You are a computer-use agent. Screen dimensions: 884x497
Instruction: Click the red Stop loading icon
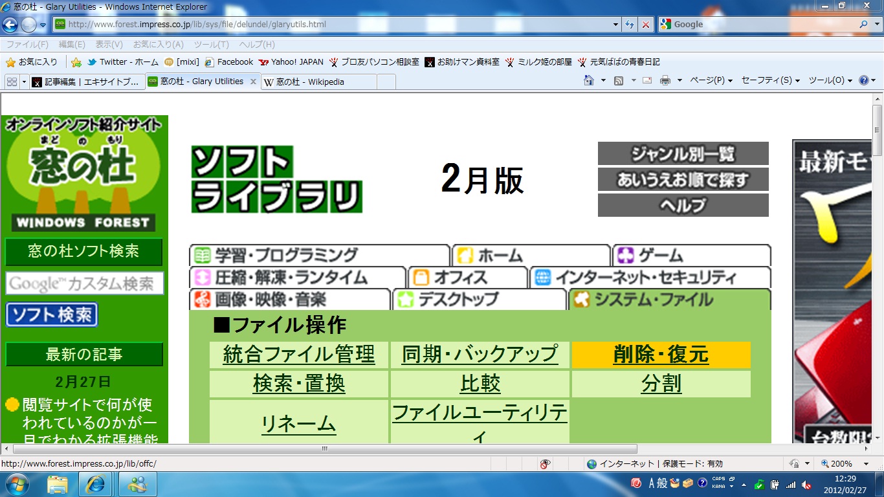pyautogui.click(x=646, y=25)
